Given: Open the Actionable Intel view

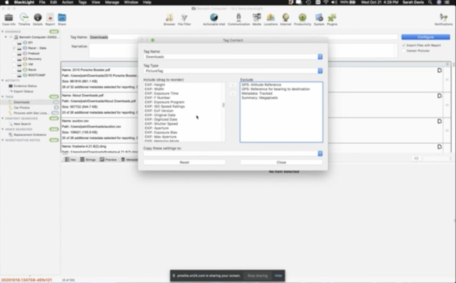Looking at the screenshot, I should pos(214,18).
